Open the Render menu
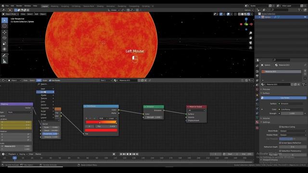The width and height of the screenshot is (308, 173). tap(19, 6)
